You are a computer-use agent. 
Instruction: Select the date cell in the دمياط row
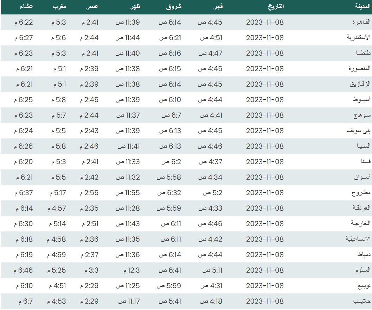[x=264, y=255]
